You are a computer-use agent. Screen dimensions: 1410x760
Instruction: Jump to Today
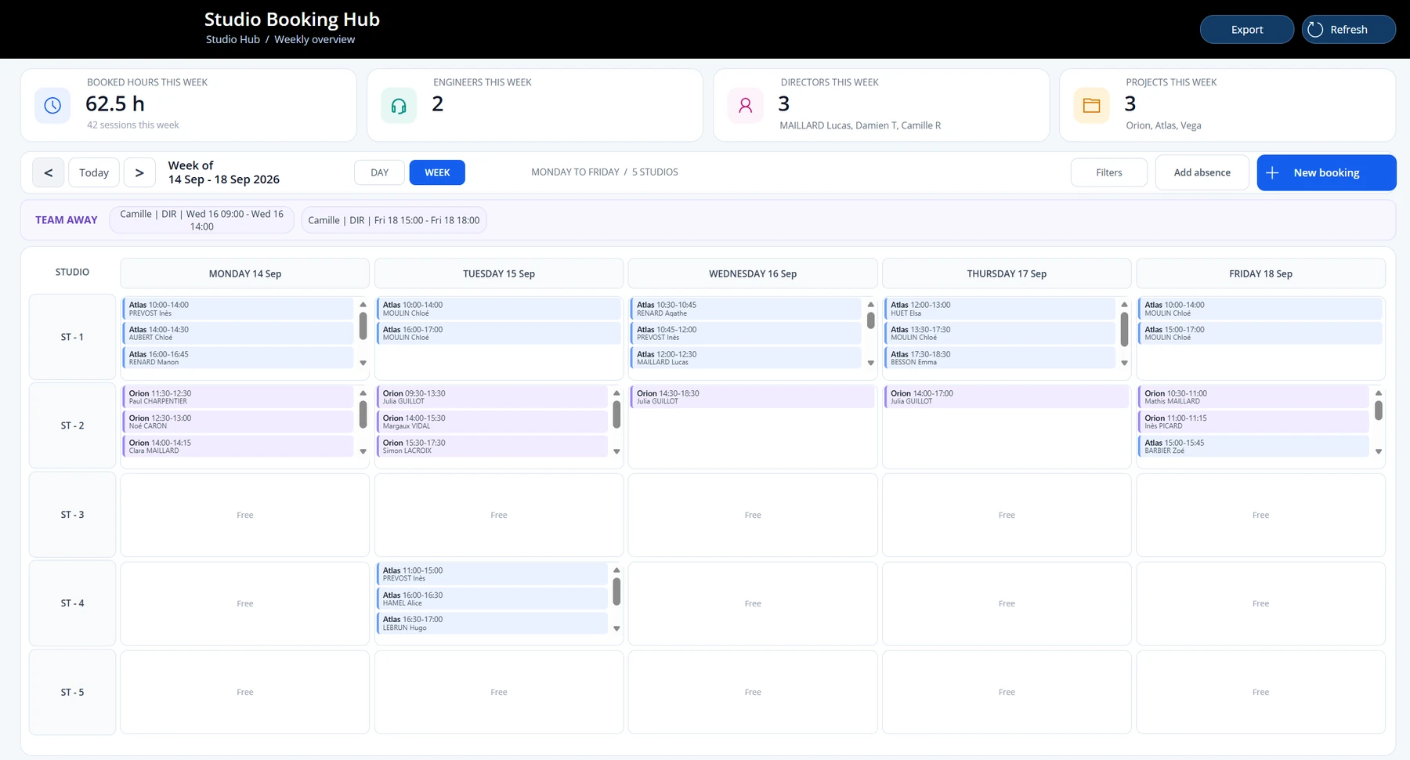tap(94, 172)
